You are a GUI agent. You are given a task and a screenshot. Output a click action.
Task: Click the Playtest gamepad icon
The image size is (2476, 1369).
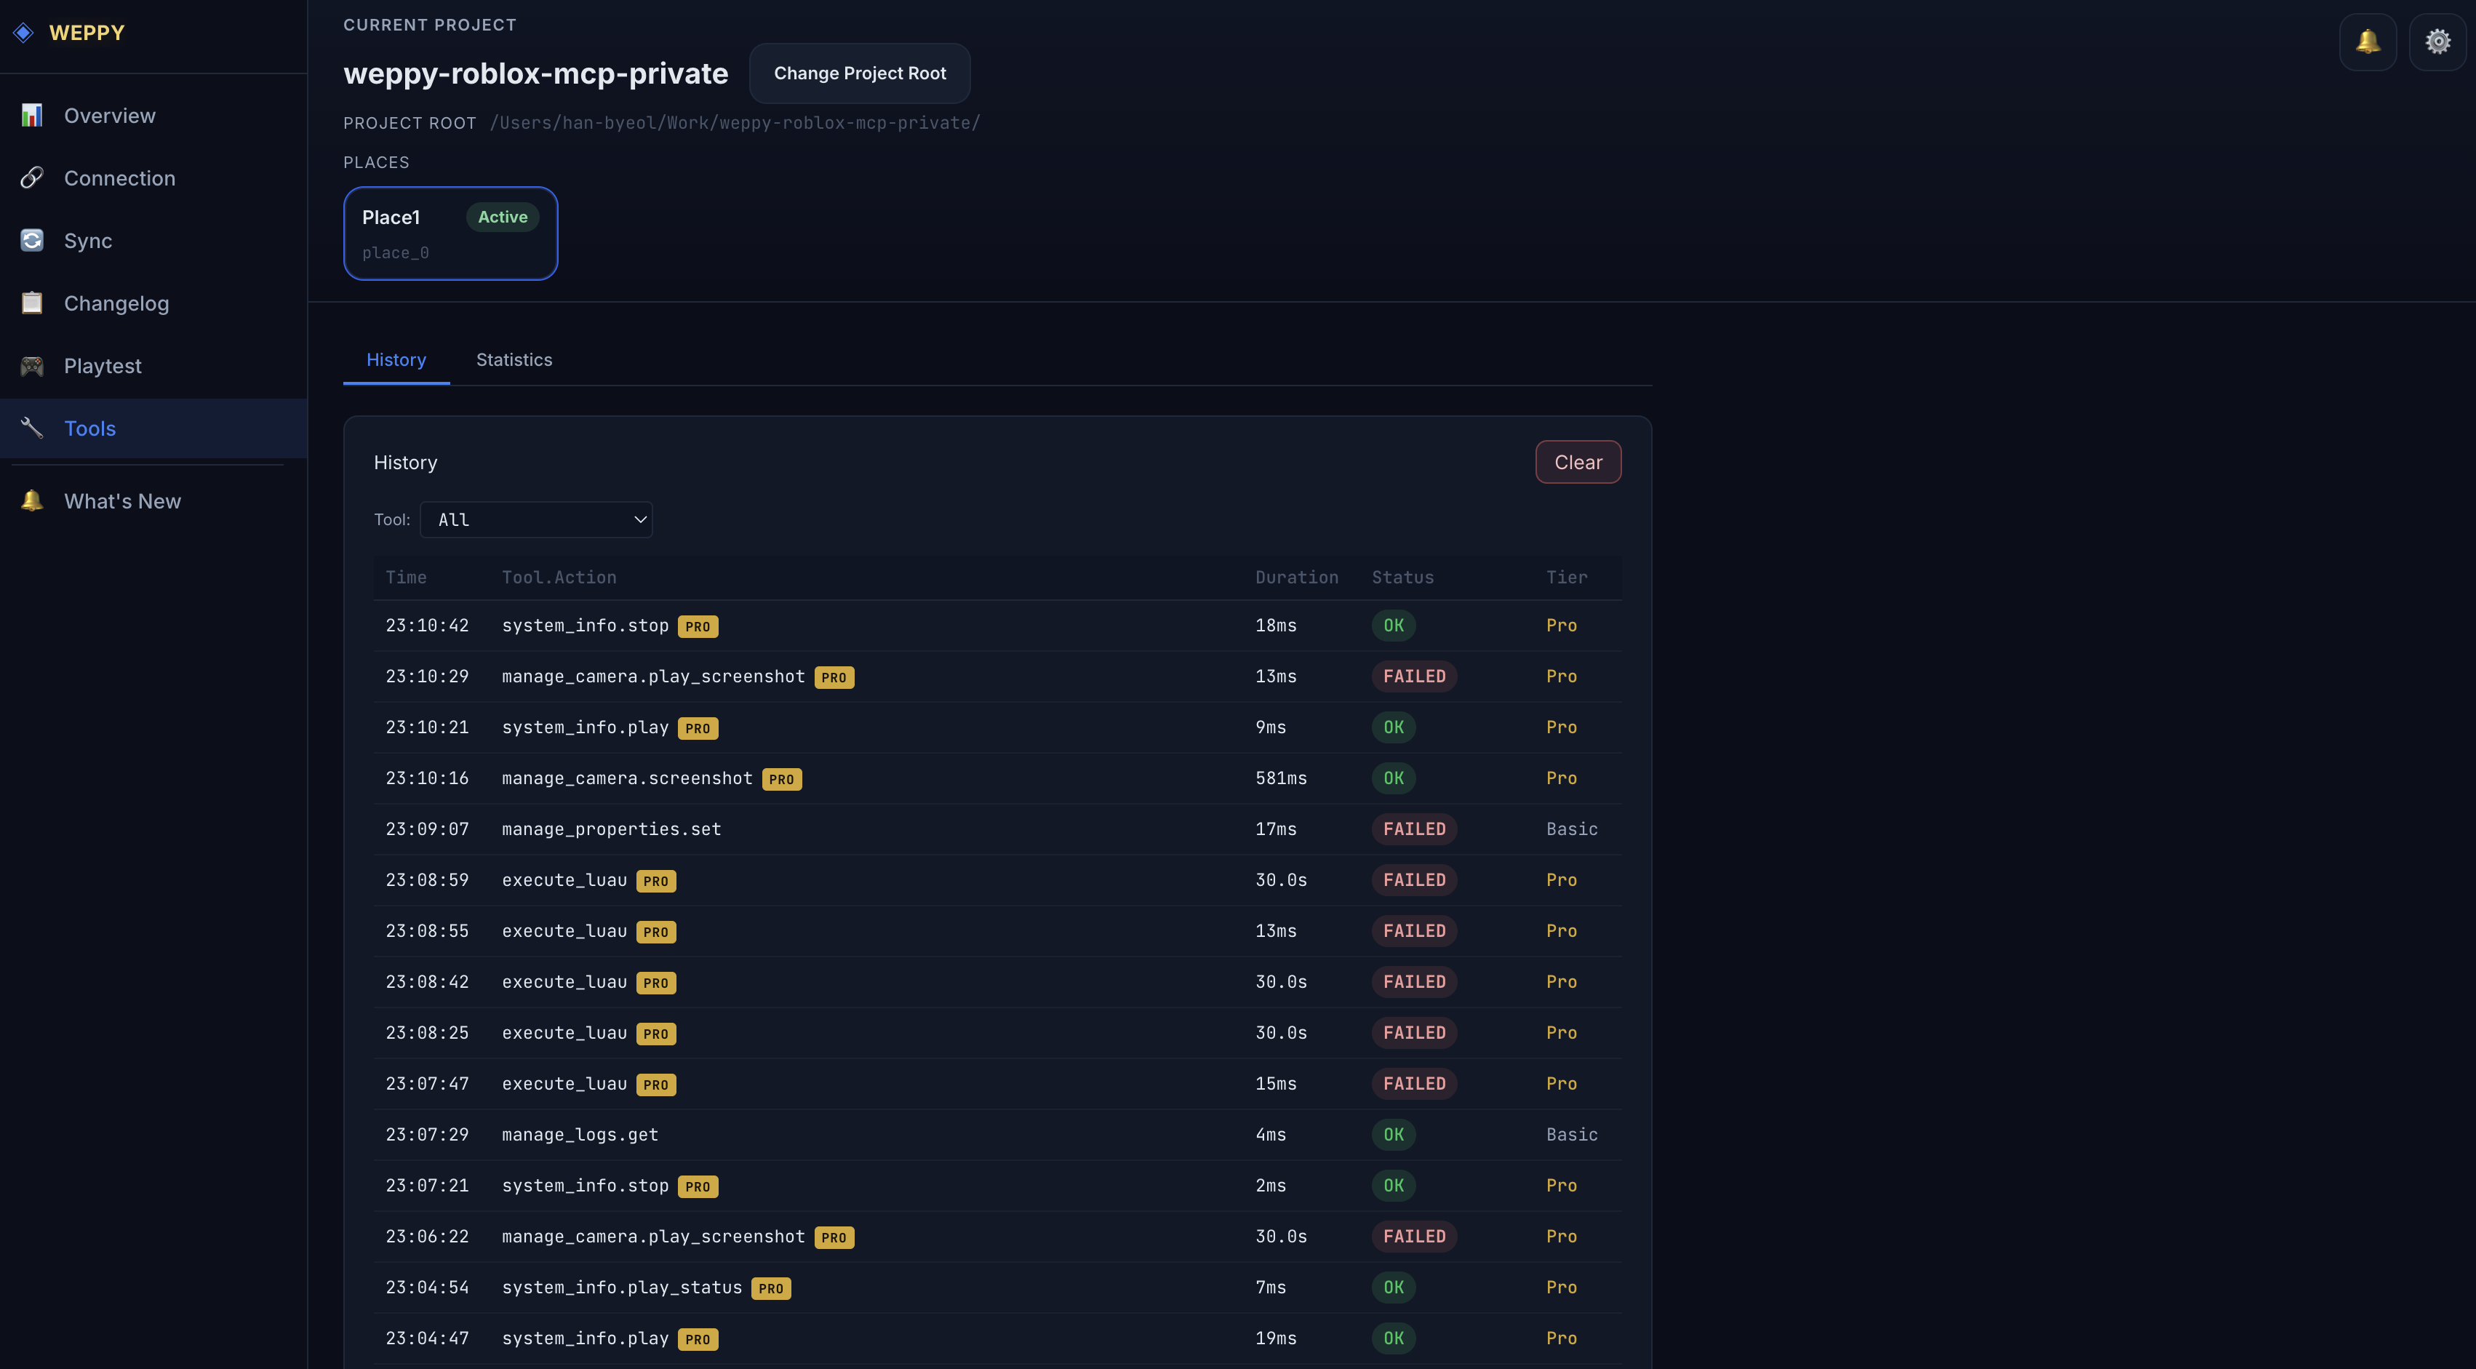tap(32, 365)
